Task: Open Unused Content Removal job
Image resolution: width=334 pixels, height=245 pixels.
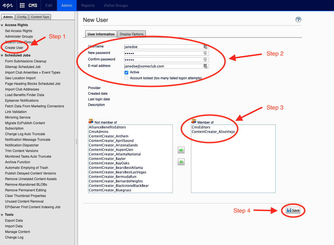Action: (24, 201)
